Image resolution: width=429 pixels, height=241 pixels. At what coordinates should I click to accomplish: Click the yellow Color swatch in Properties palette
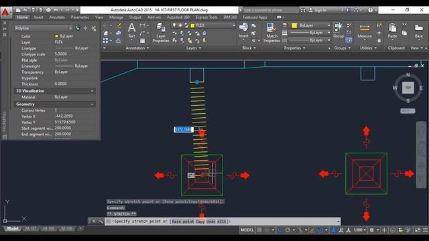coord(56,36)
